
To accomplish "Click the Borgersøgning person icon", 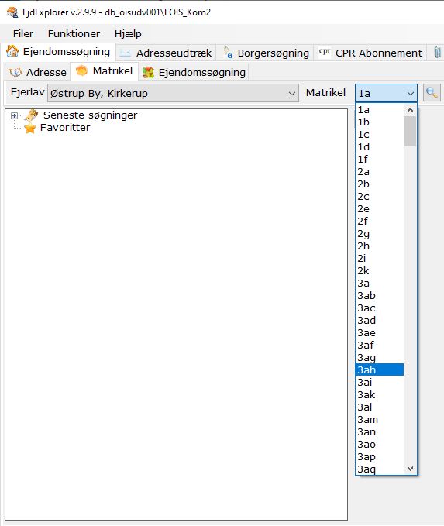I will pos(229,53).
